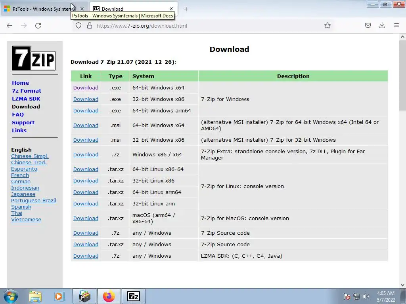Download the 7-Zip Extra .7z package
This screenshot has width=406, height=304.
tap(86, 155)
